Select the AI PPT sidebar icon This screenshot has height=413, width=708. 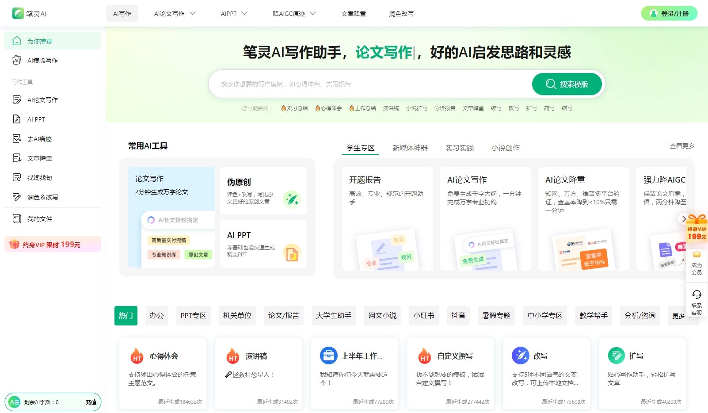point(17,119)
